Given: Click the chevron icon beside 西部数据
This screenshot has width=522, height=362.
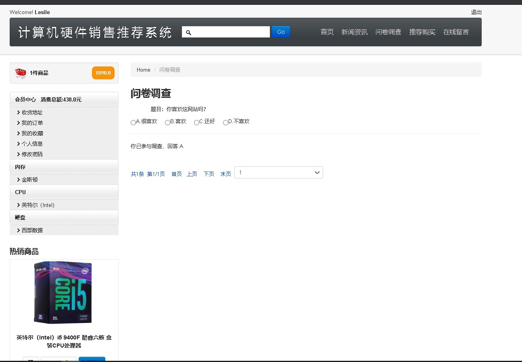Looking at the screenshot, I should [x=19, y=230].
